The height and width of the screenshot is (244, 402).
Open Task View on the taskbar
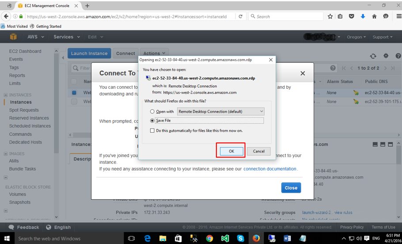[x=131, y=239]
